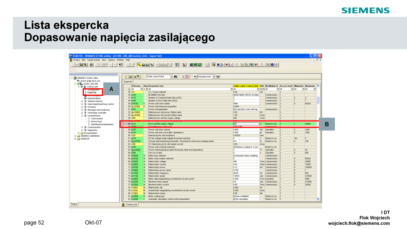Expand parameter p287[0] indices

(132, 141)
